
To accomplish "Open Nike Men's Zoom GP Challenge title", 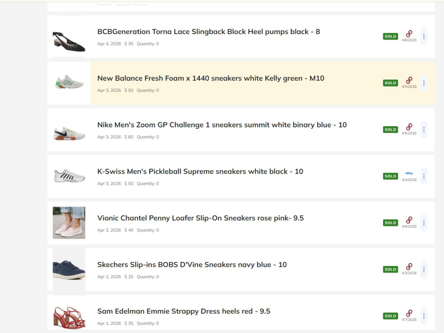I will [x=222, y=125].
